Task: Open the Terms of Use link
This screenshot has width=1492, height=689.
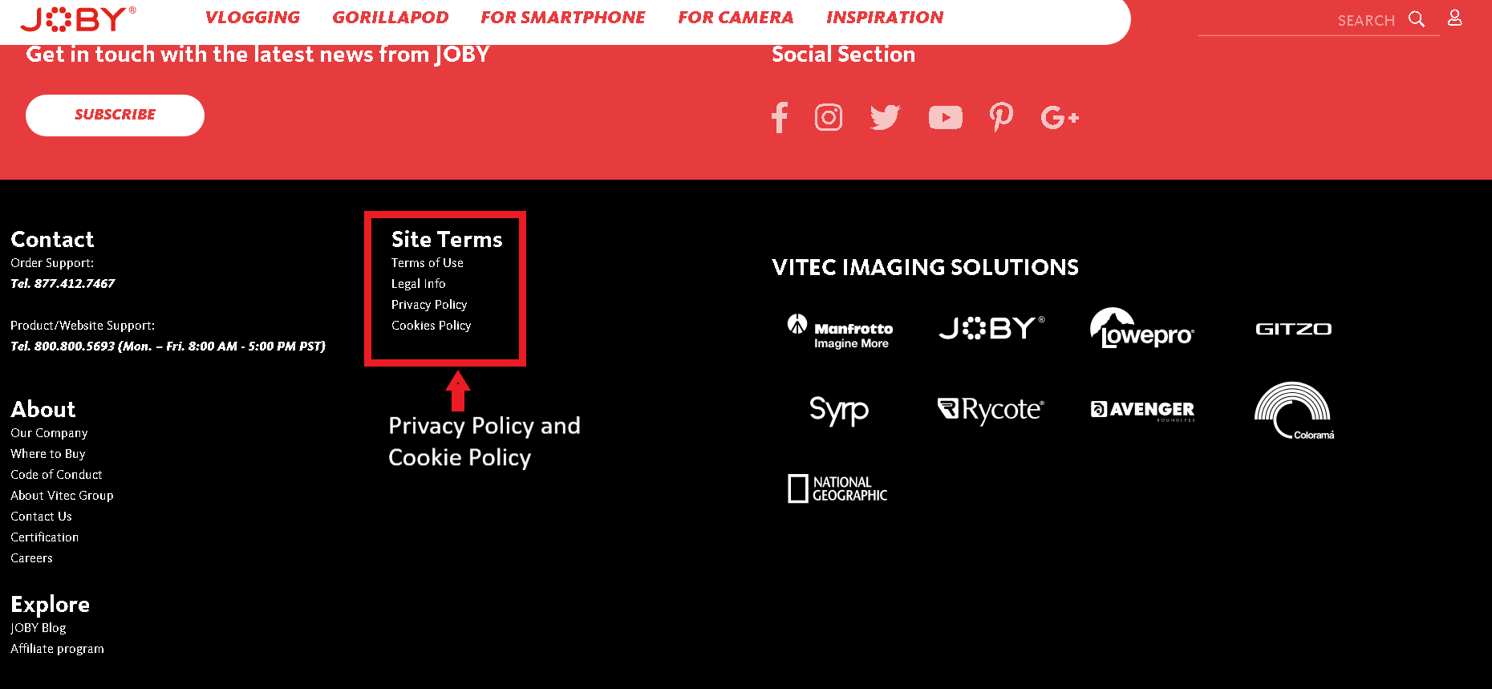Action: 428,263
